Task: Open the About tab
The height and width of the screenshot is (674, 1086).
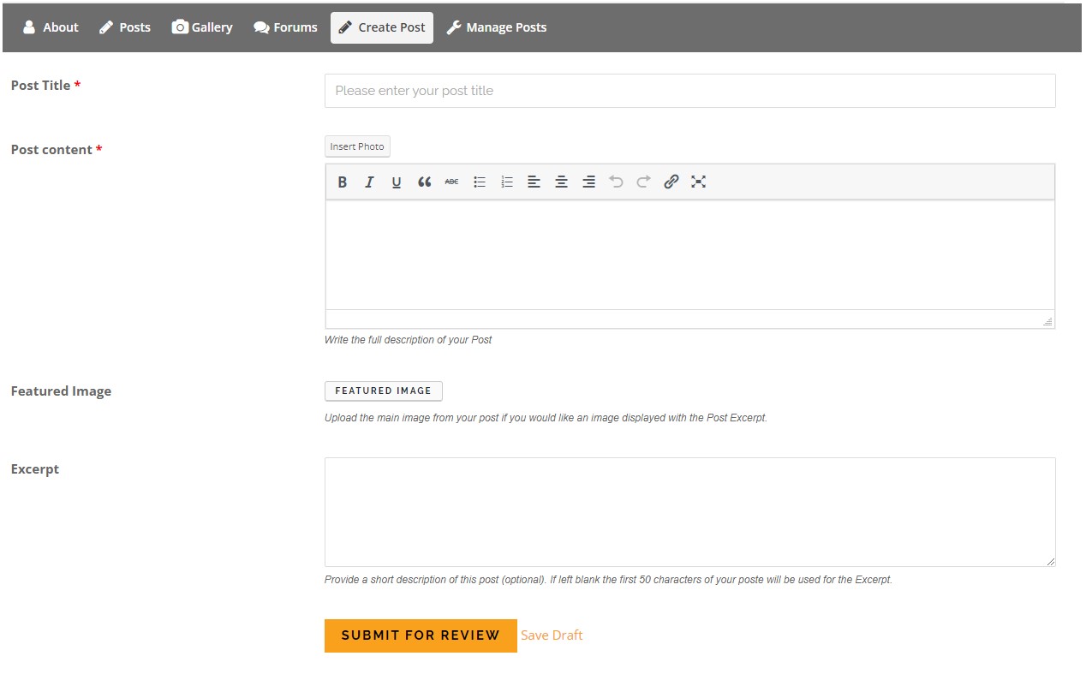Action: (x=51, y=27)
